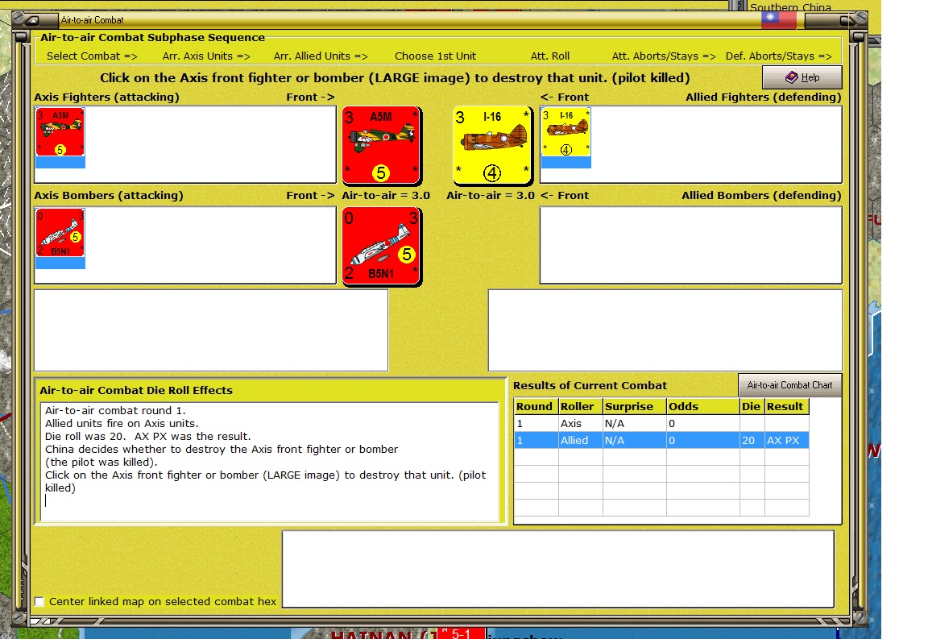Open the Help button
This screenshot has width=928, height=639.
click(802, 77)
